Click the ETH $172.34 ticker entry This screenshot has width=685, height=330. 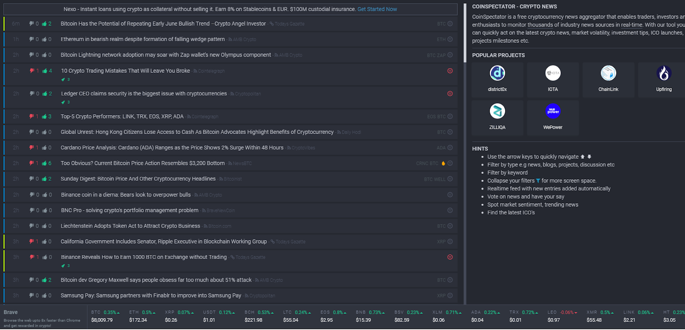[x=143, y=316]
